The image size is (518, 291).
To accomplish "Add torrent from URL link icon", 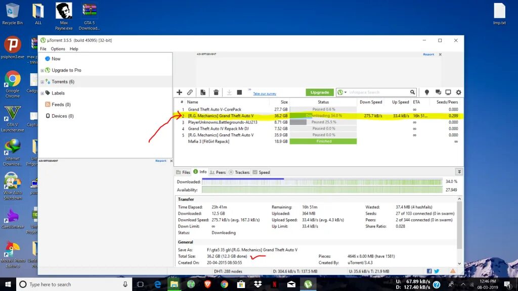I will [x=190, y=92].
